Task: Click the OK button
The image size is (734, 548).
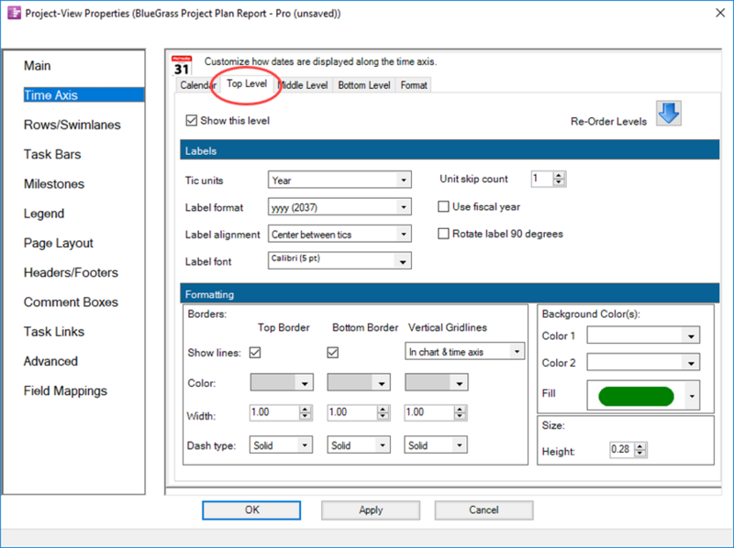Action: tap(251, 510)
